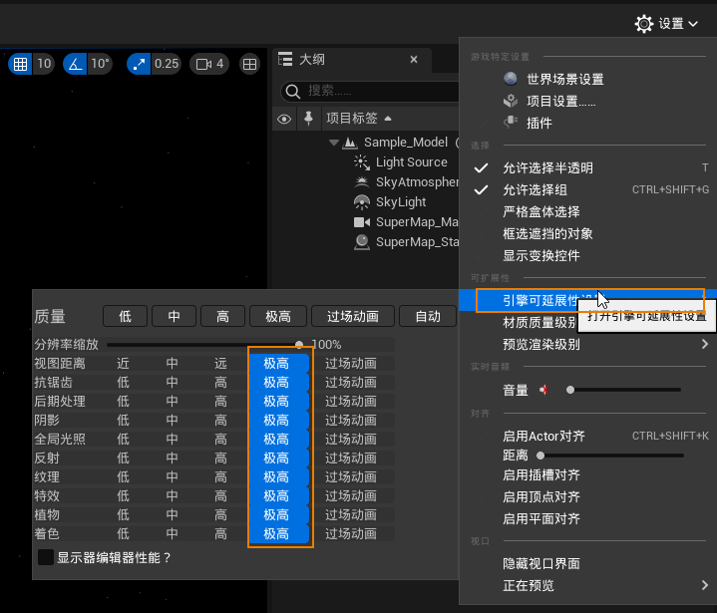Open Plugins (插件) entry

tap(538, 123)
